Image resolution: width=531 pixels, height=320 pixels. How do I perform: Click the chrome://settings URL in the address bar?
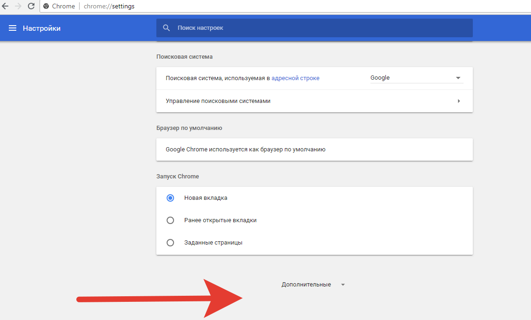click(109, 7)
